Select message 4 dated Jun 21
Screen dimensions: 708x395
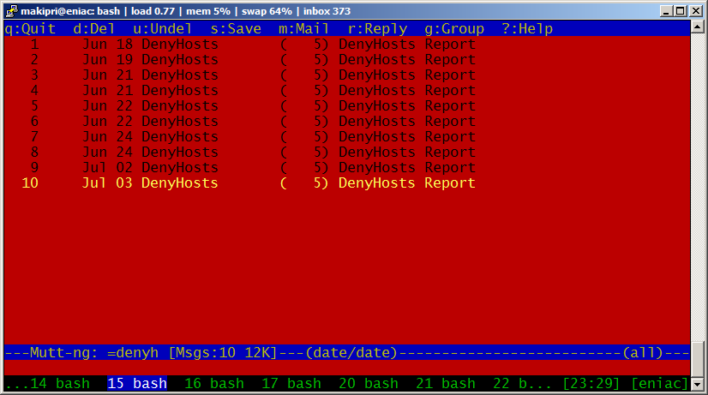click(347, 90)
